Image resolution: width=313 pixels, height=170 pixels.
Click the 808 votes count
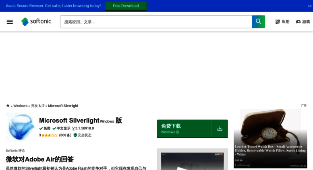point(65,135)
